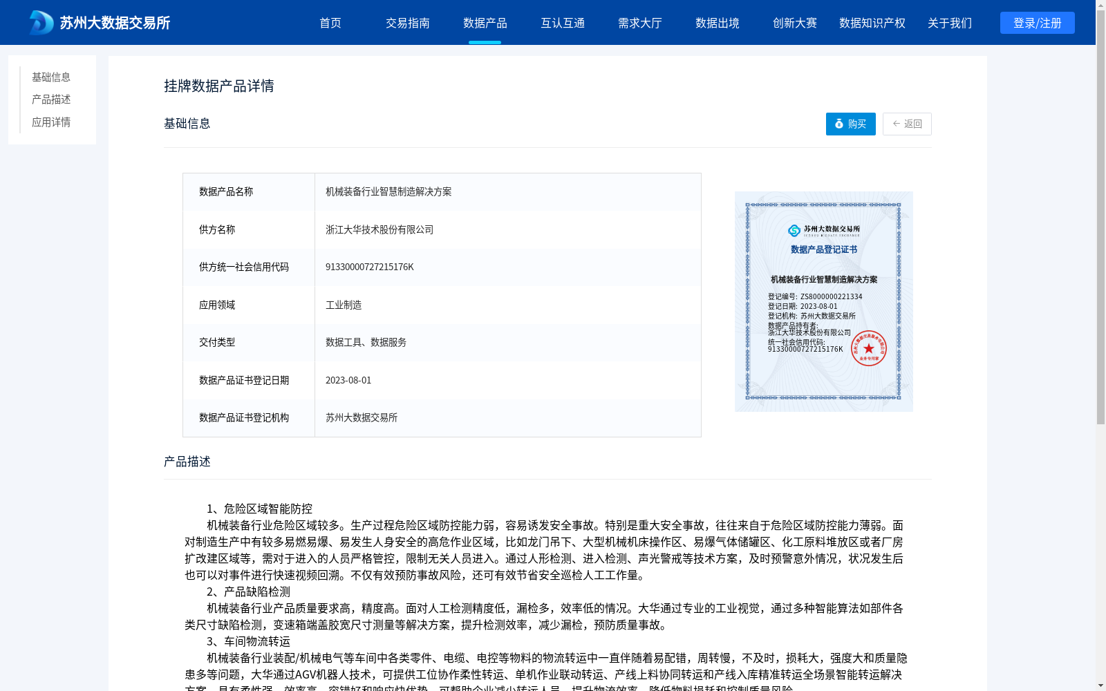Click the back arrow icon in 返回 button
This screenshot has height=691, width=1106.
(x=897, y=124)
